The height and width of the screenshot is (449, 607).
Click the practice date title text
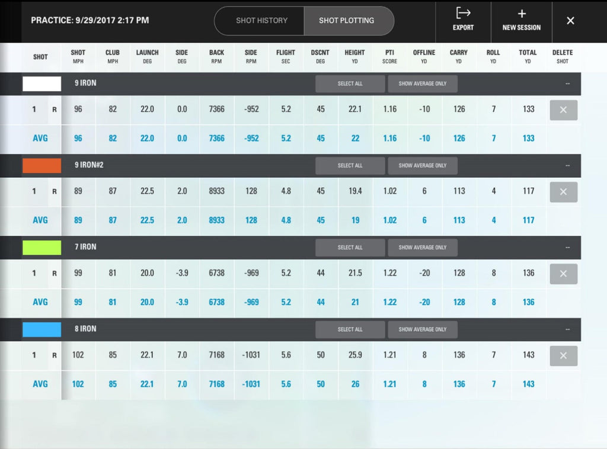point(90,21)
